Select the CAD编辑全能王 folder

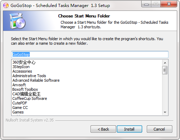[27, 94]
